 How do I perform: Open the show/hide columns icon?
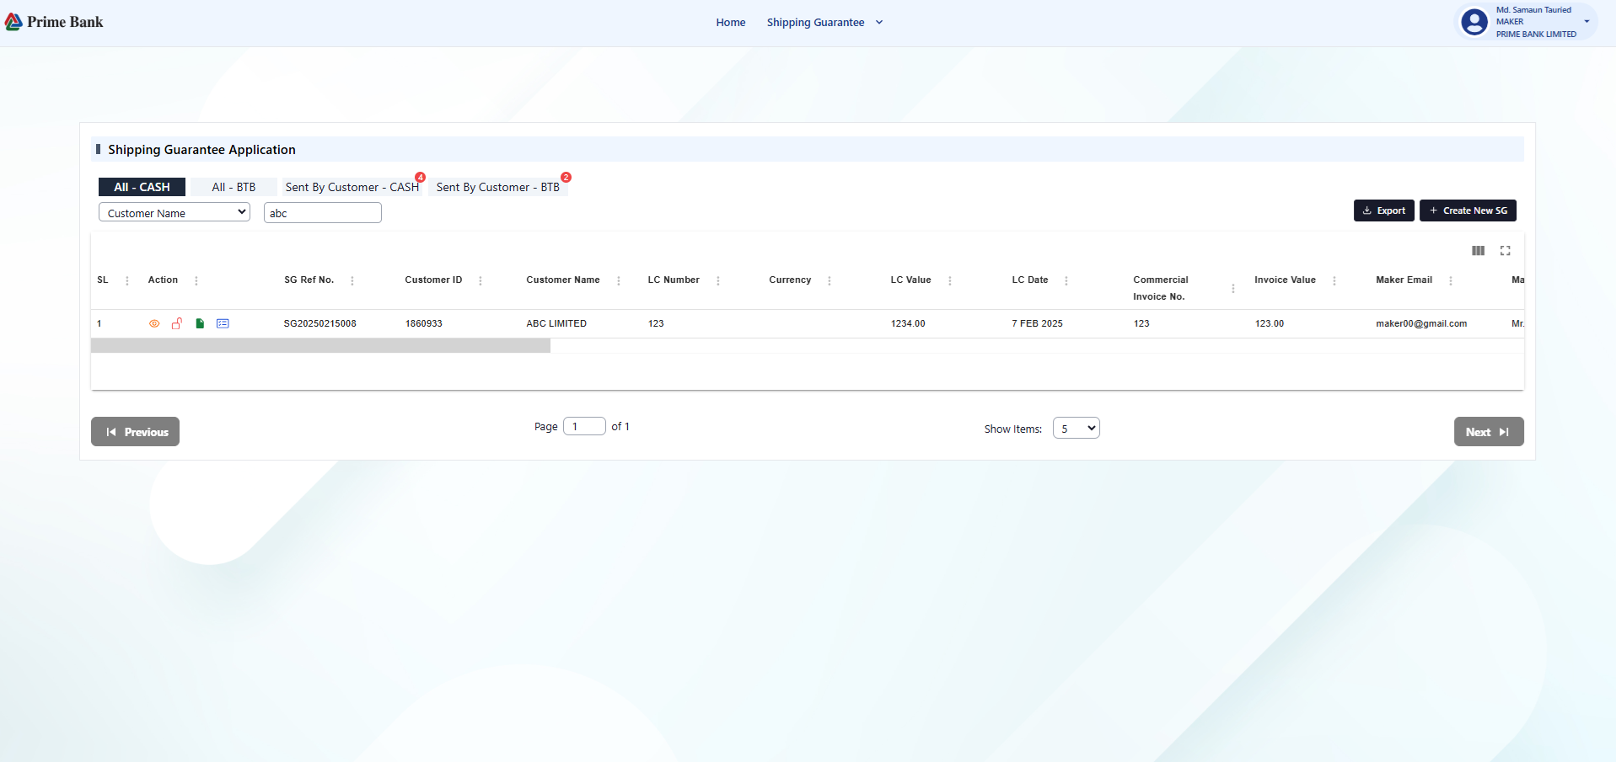click(x=1479, y=251)
